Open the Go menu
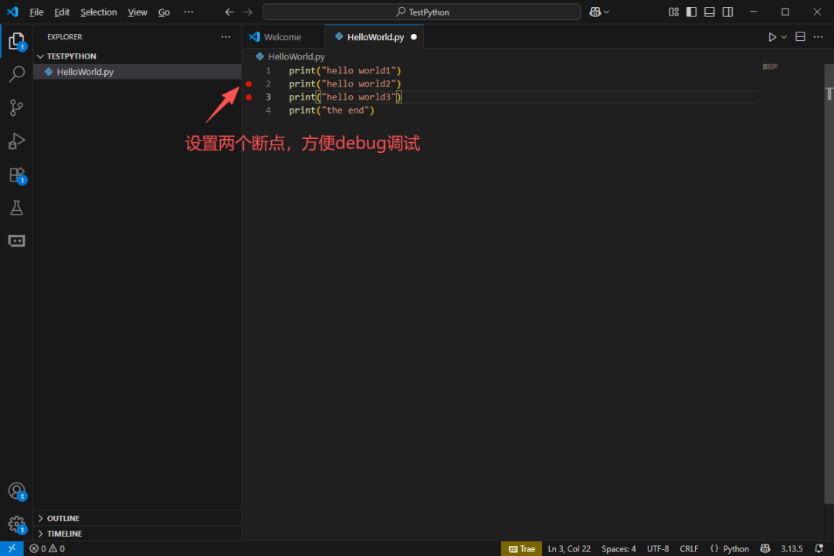Image resolution: width=834 pixels, height=556 pixels. [x=164, y=12]
